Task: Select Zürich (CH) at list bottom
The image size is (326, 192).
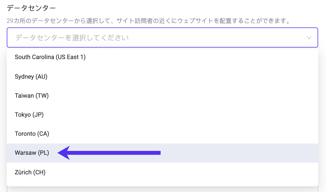Action: (30, 172)
